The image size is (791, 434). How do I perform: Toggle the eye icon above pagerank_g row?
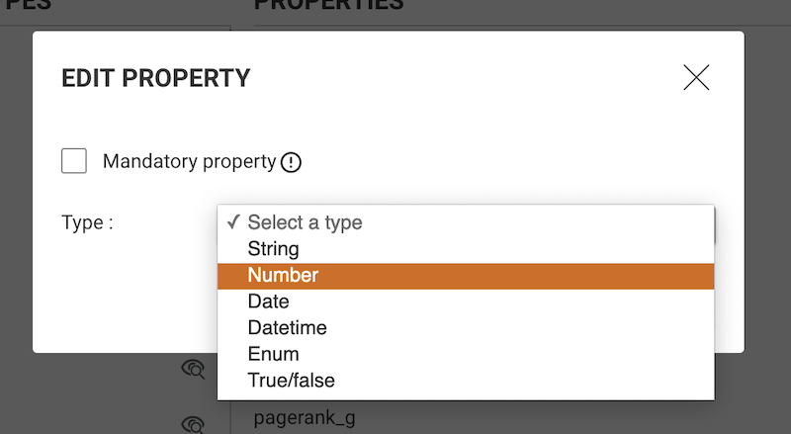tap(193, 369)
